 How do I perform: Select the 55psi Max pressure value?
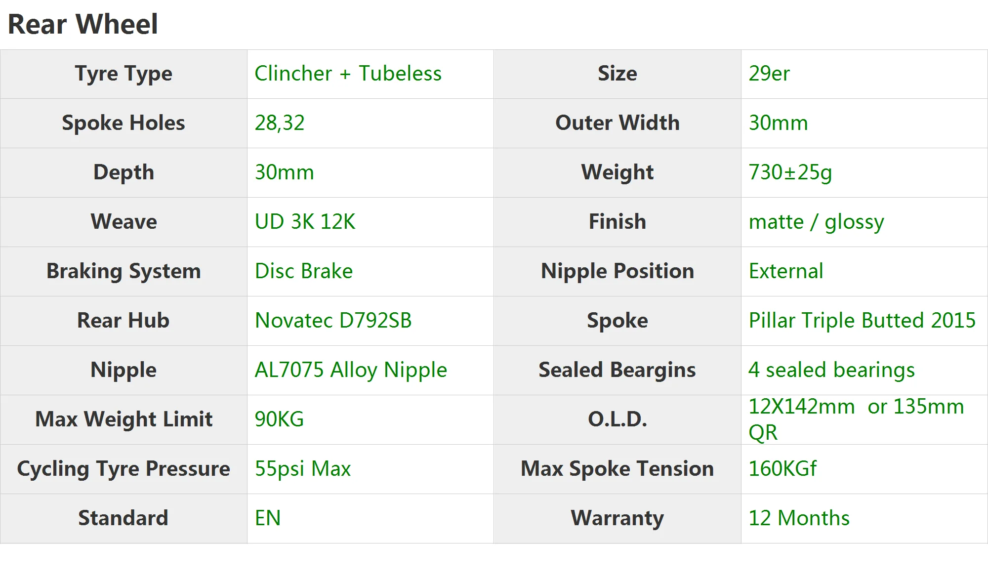302,469
